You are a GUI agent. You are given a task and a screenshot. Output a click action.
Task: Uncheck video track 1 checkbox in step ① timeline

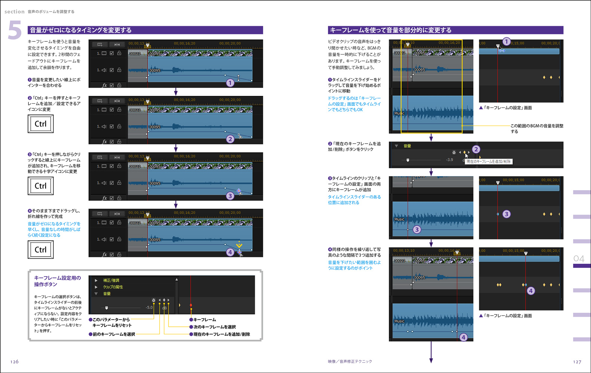pyautogui.click(x=112, y=53)
